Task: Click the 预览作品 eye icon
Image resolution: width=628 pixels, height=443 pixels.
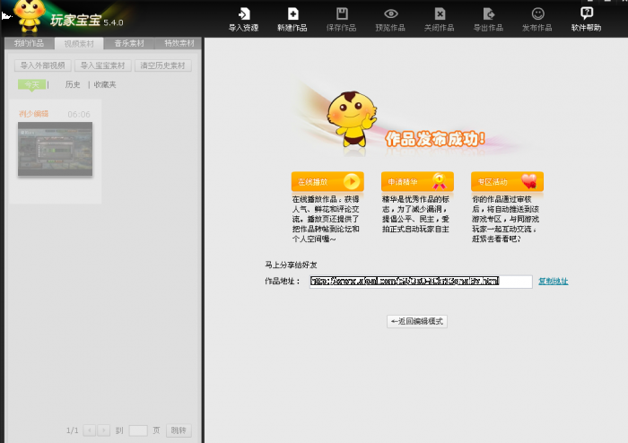Action: pyautogui.click(x=390, y=14)
